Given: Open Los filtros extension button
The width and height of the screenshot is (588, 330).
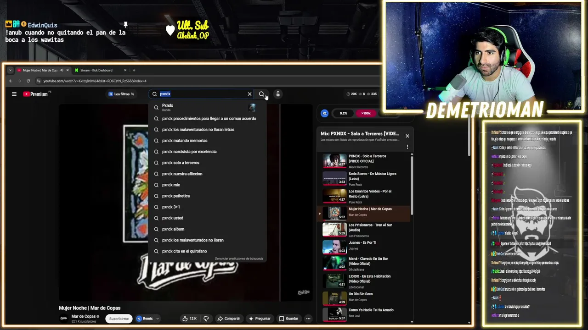Looking at the screenshot, I should [x=121, y=94].
